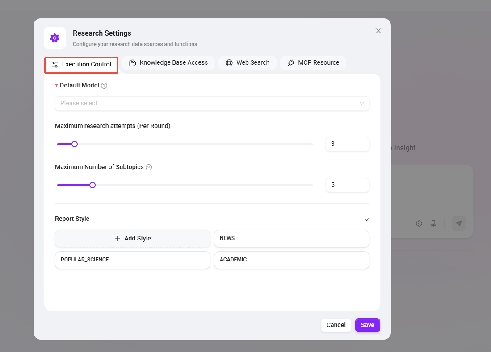Switch to the Execution Control tab

[x=81, y=65]
